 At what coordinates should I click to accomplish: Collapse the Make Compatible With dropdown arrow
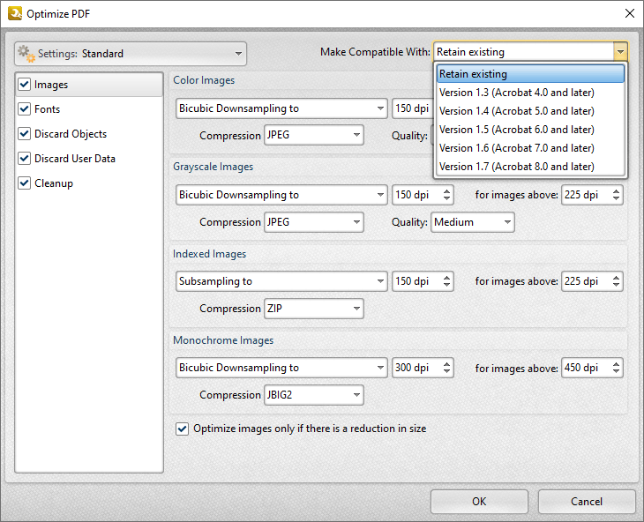(620, 52)
